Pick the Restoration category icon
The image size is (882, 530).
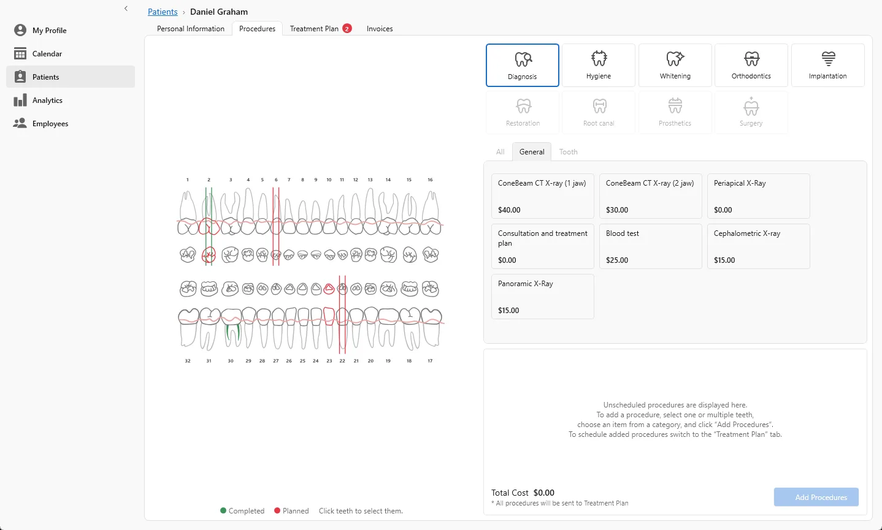point(523,112)
